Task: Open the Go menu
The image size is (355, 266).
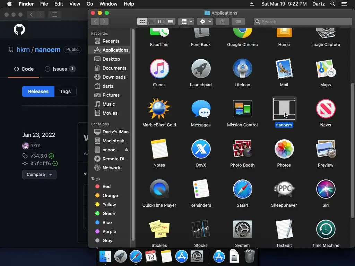Action: tap(90, 4)
